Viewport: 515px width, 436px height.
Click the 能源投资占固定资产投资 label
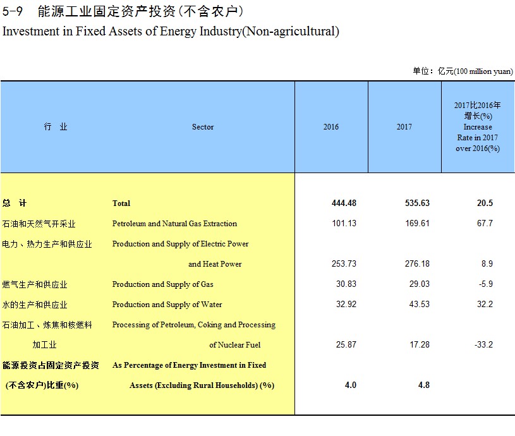(51, 365)
